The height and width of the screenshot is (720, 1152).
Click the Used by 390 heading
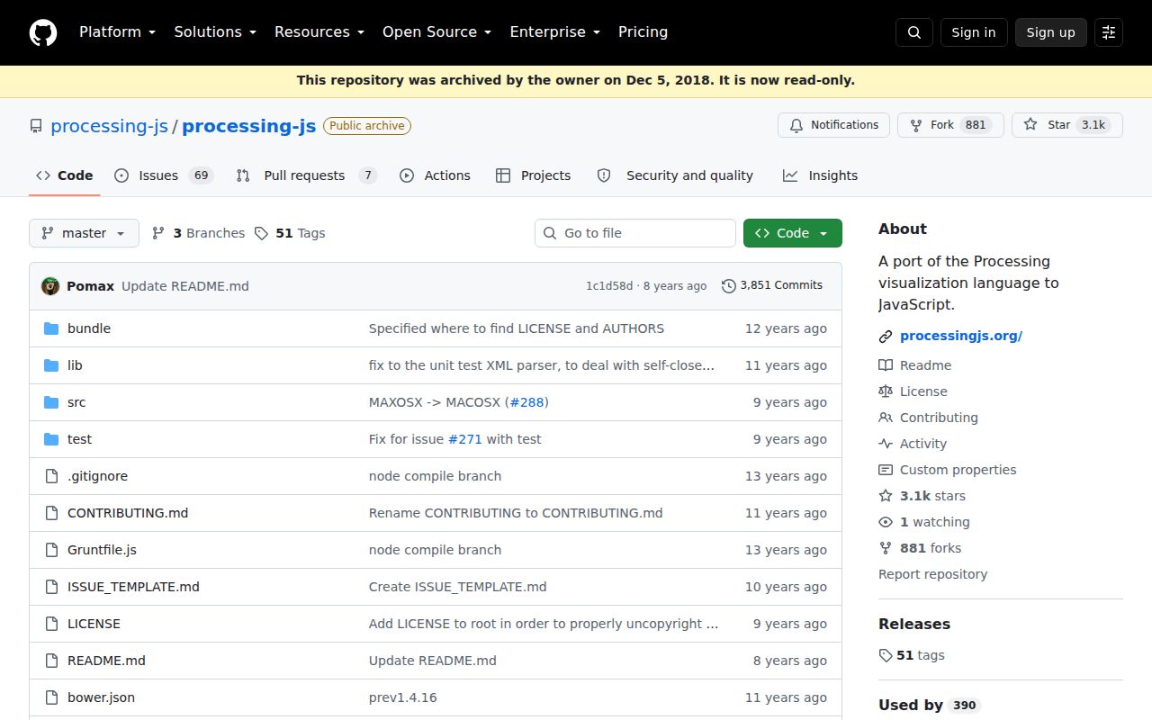929,705
